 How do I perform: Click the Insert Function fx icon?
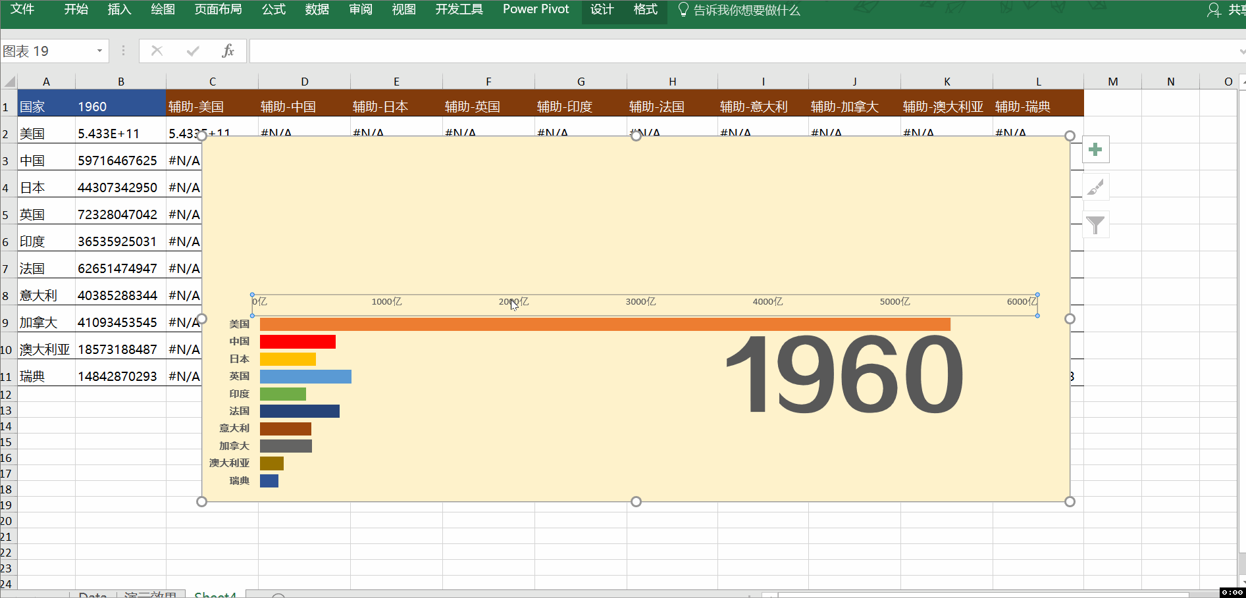click(228, 51)
